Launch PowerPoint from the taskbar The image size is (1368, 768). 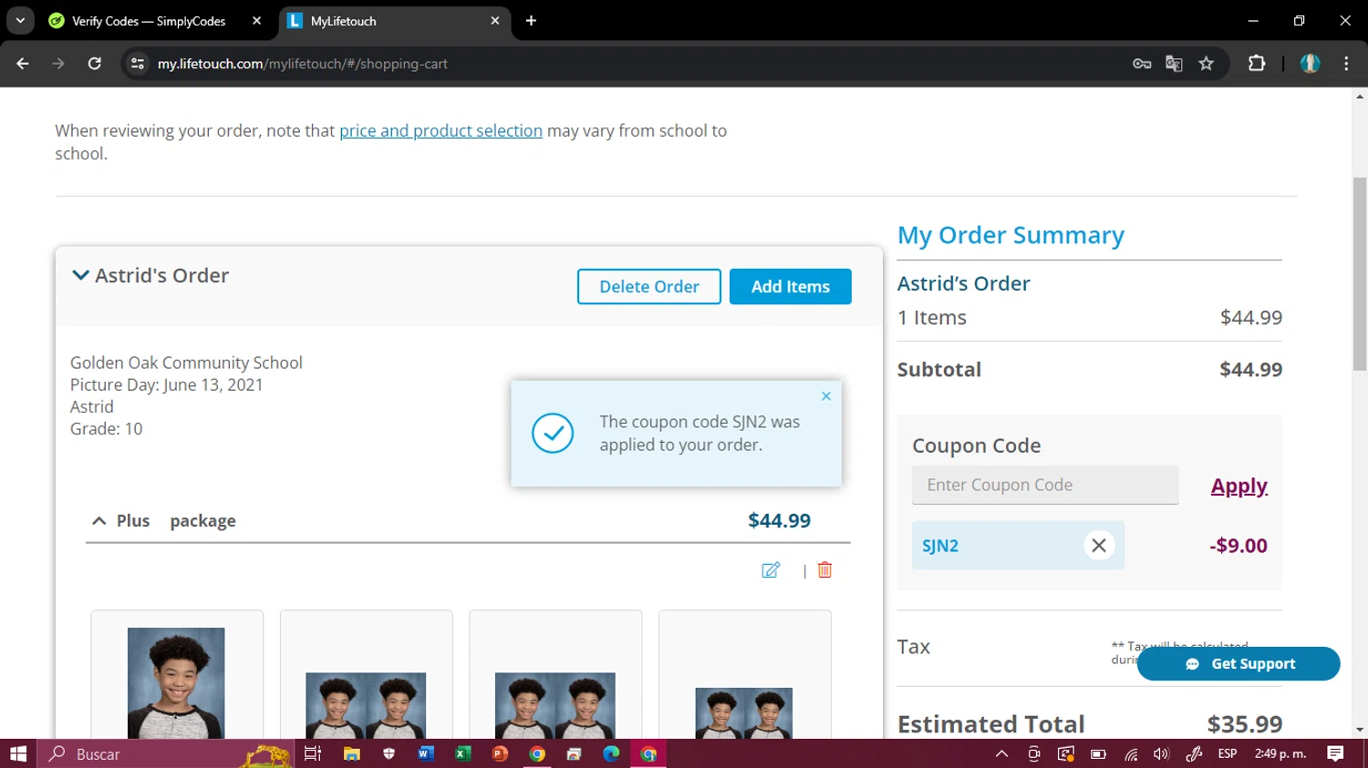tap(500, 753)
